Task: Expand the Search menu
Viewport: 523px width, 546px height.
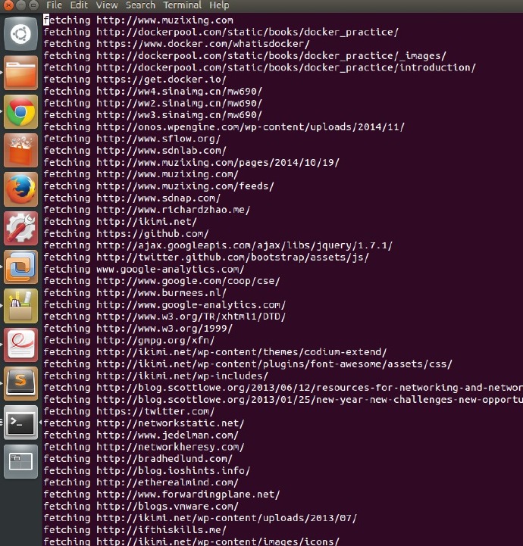Action: click(x=140, y=5)
